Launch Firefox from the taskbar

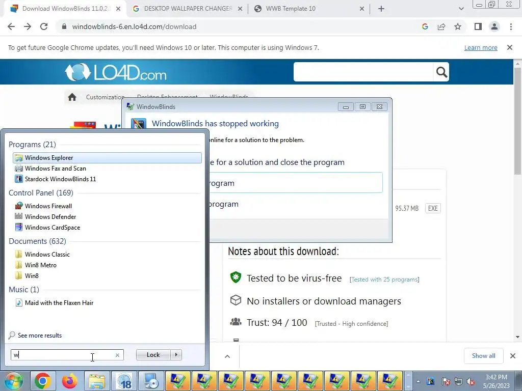[69, 381]
